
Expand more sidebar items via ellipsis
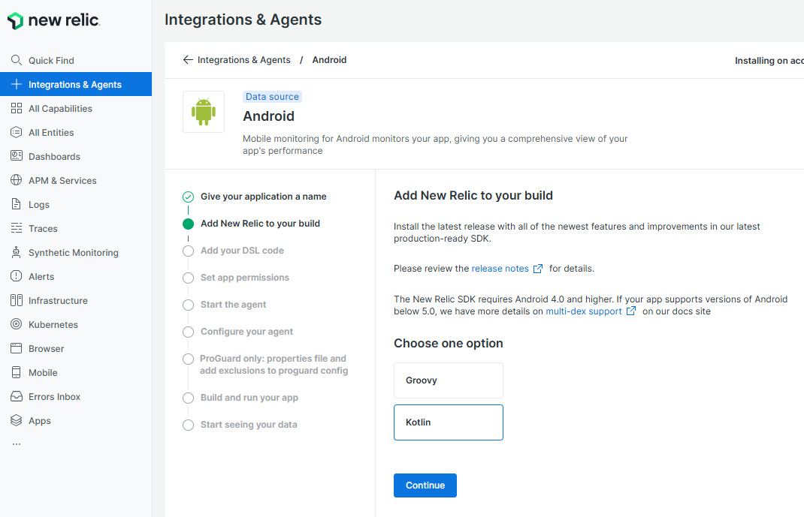17,444
